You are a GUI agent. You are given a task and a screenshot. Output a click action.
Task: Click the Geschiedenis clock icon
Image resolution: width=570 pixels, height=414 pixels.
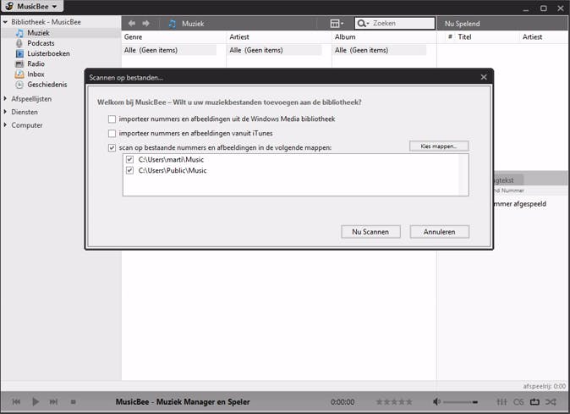point(19,85)
